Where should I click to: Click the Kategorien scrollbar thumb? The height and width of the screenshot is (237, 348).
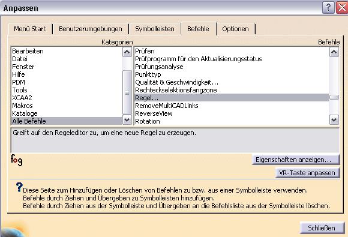pos(127,92)
